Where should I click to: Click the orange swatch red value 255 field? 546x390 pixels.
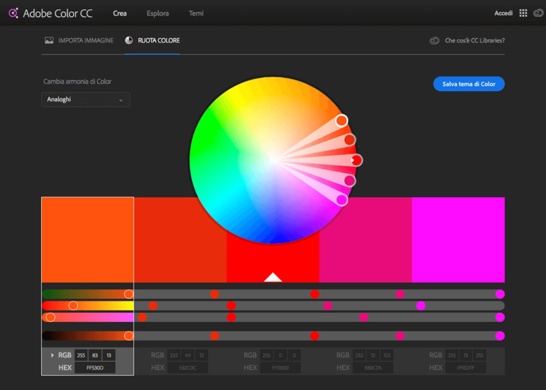[x=81, y=355]
